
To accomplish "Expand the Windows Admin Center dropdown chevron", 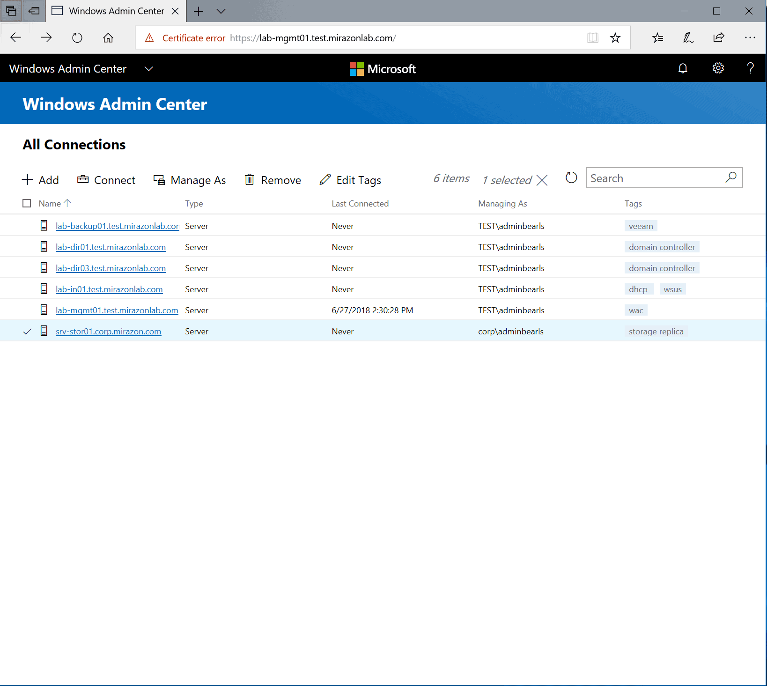I will 149,69.
